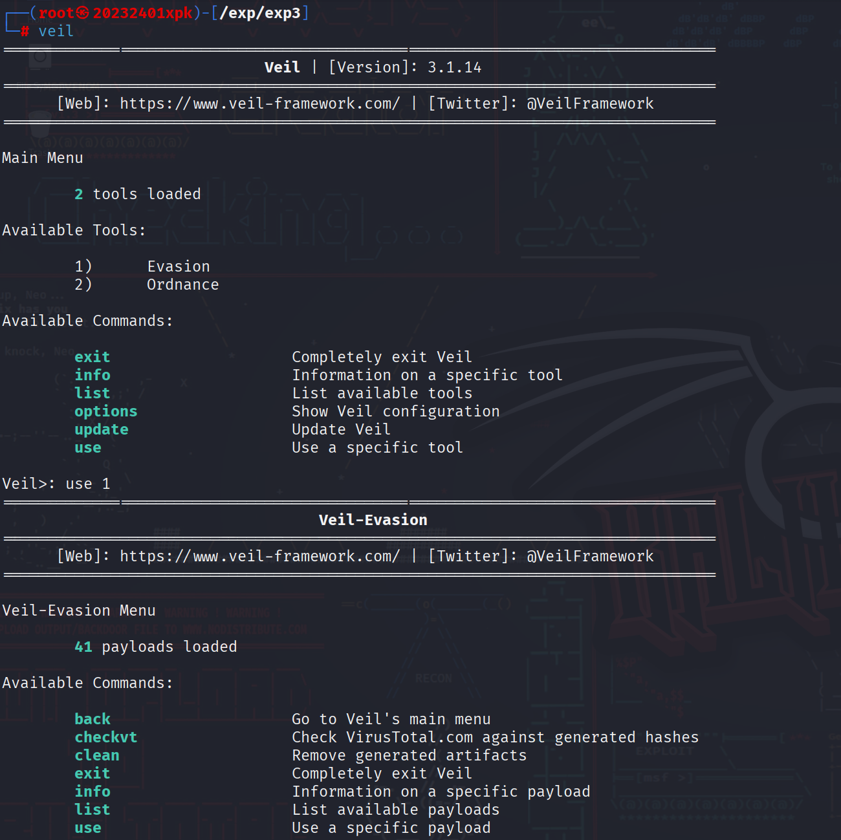Viewport: 841px width, 840px height.
Task: Click the 'List available payloads' description
Action: [396, 810]
